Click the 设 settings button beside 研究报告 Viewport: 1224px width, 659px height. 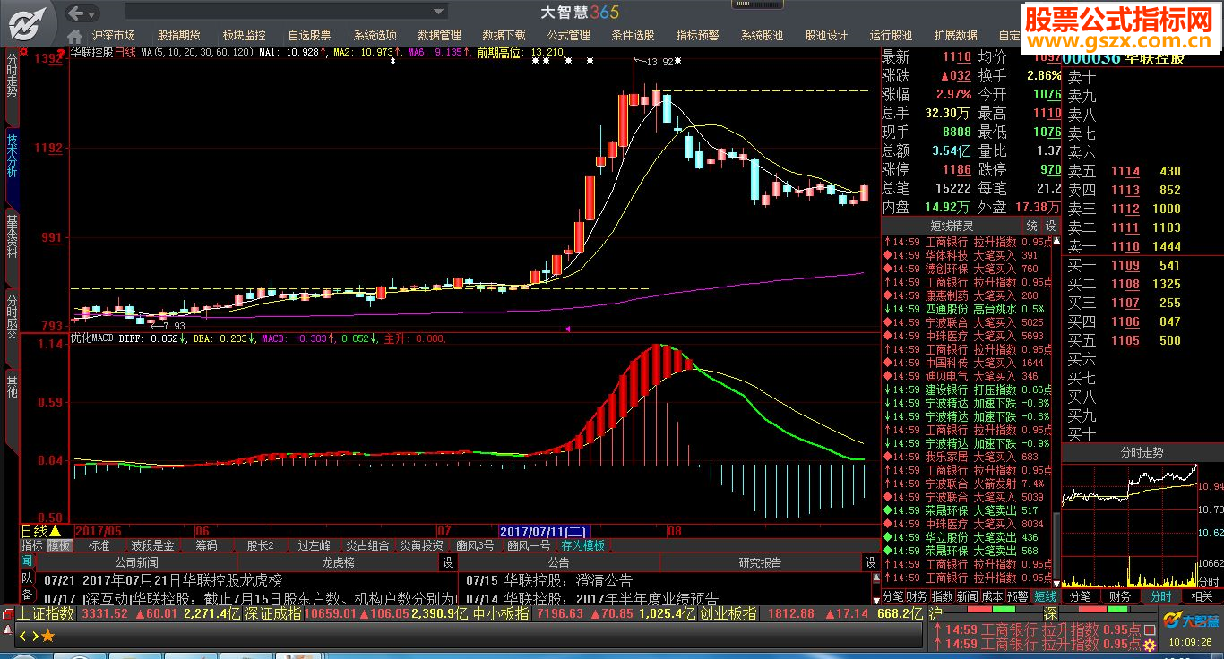(x=870, y=562)
